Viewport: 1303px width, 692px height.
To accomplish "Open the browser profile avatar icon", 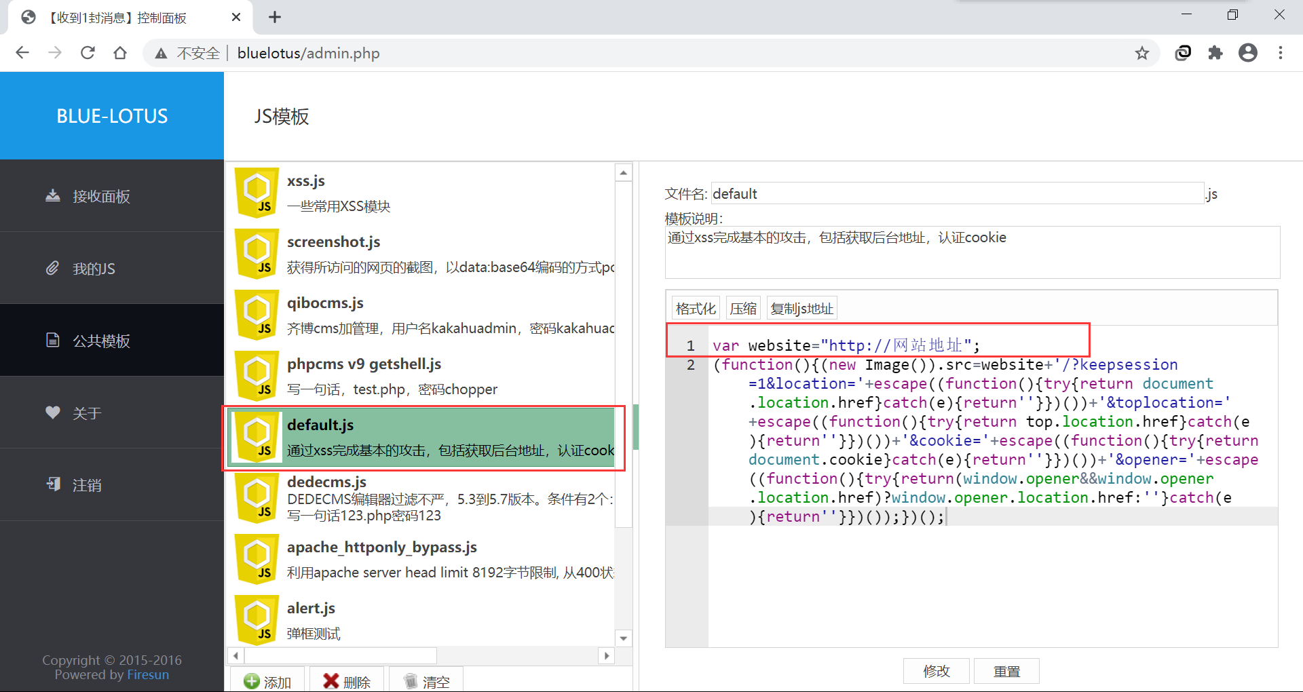I will tap(1248, 53).
